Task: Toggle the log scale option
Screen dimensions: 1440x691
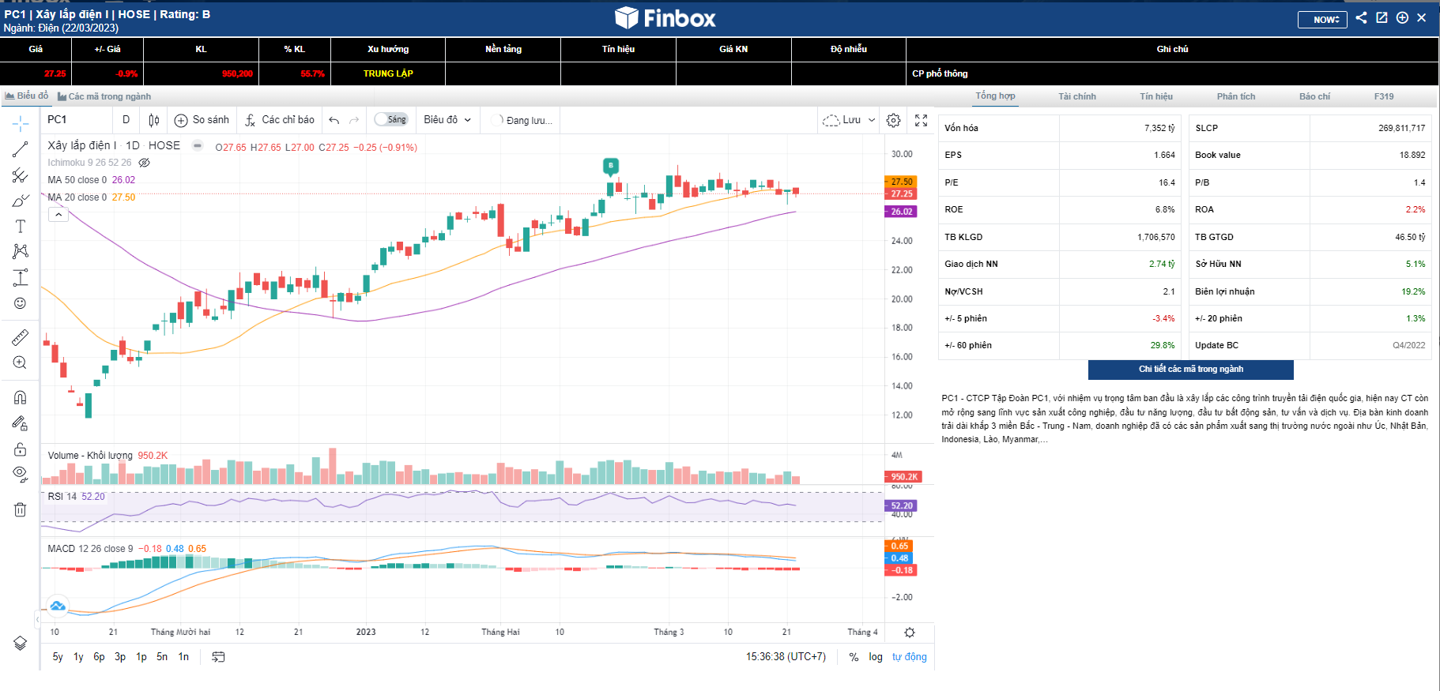Action: pos(876,657)
